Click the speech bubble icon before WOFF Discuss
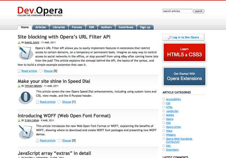 [x=59, y=140]
